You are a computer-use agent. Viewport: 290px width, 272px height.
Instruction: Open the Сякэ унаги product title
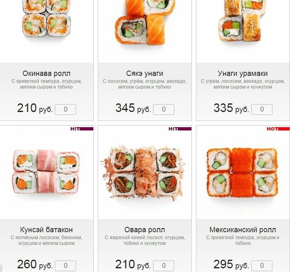click(145, 73)
